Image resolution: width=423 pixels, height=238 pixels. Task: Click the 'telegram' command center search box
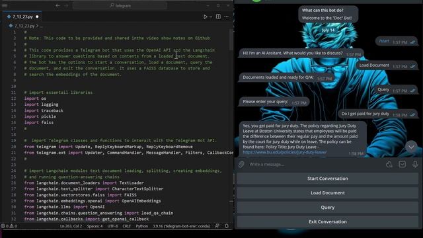pos(120,5)
